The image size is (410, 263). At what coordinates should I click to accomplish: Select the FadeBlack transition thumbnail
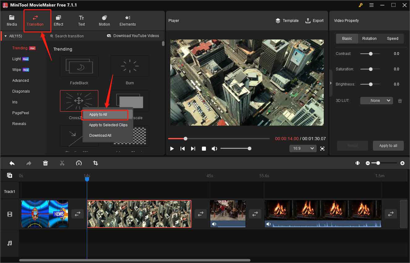click(x=79, y=66)
